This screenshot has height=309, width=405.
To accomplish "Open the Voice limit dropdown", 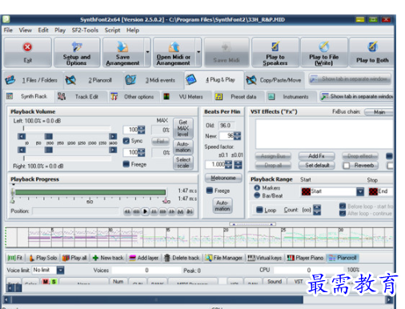I will point(61,271).
